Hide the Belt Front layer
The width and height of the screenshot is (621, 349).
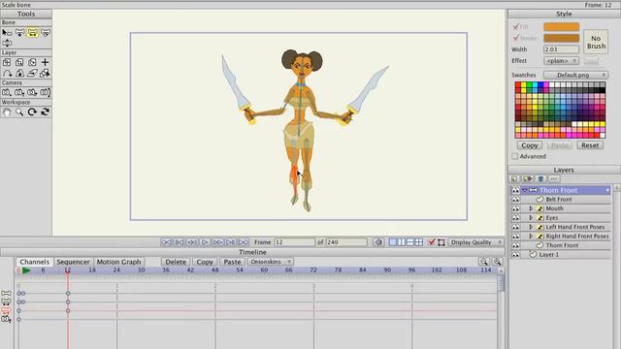click(515, 200)
